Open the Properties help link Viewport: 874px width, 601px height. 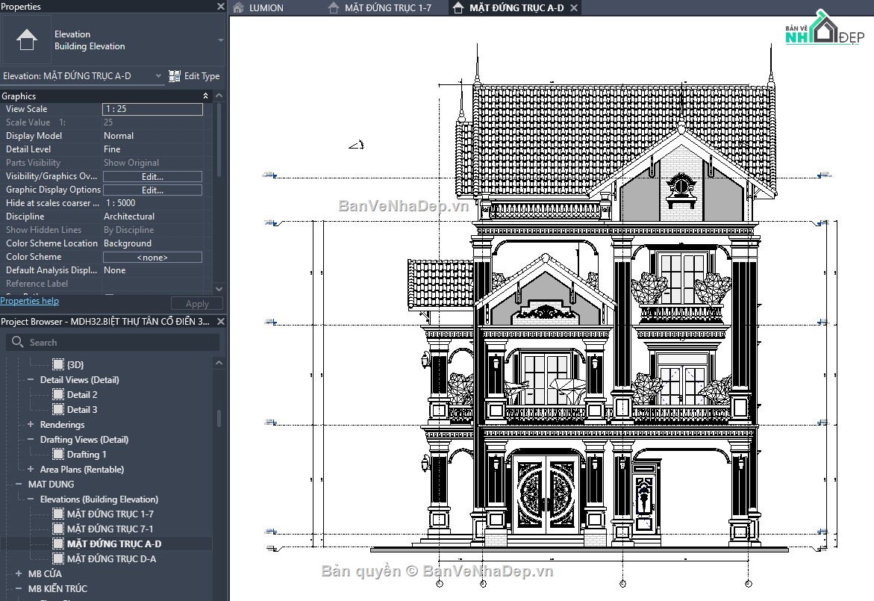(x=30, y=301)
